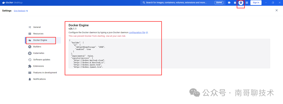Click the General sliders icon

click(30, 27)
